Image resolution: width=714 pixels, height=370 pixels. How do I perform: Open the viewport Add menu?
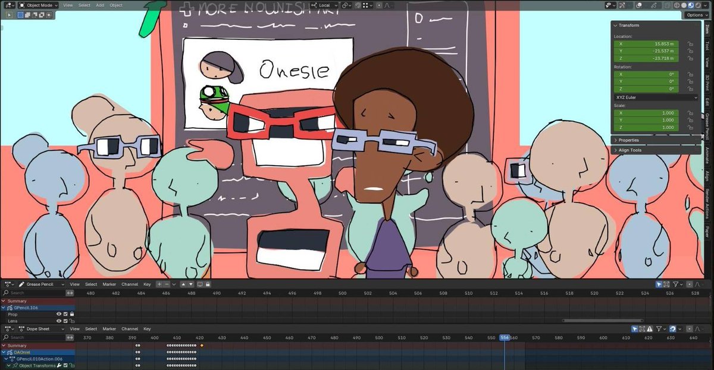[x=100, y=5]
